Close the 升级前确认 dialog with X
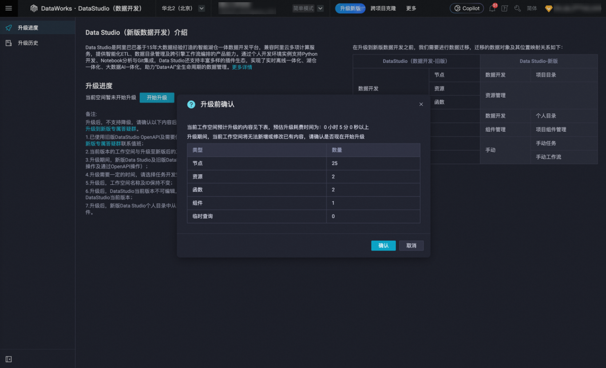Screen dimensions: 606x368 tap(421, 105)
